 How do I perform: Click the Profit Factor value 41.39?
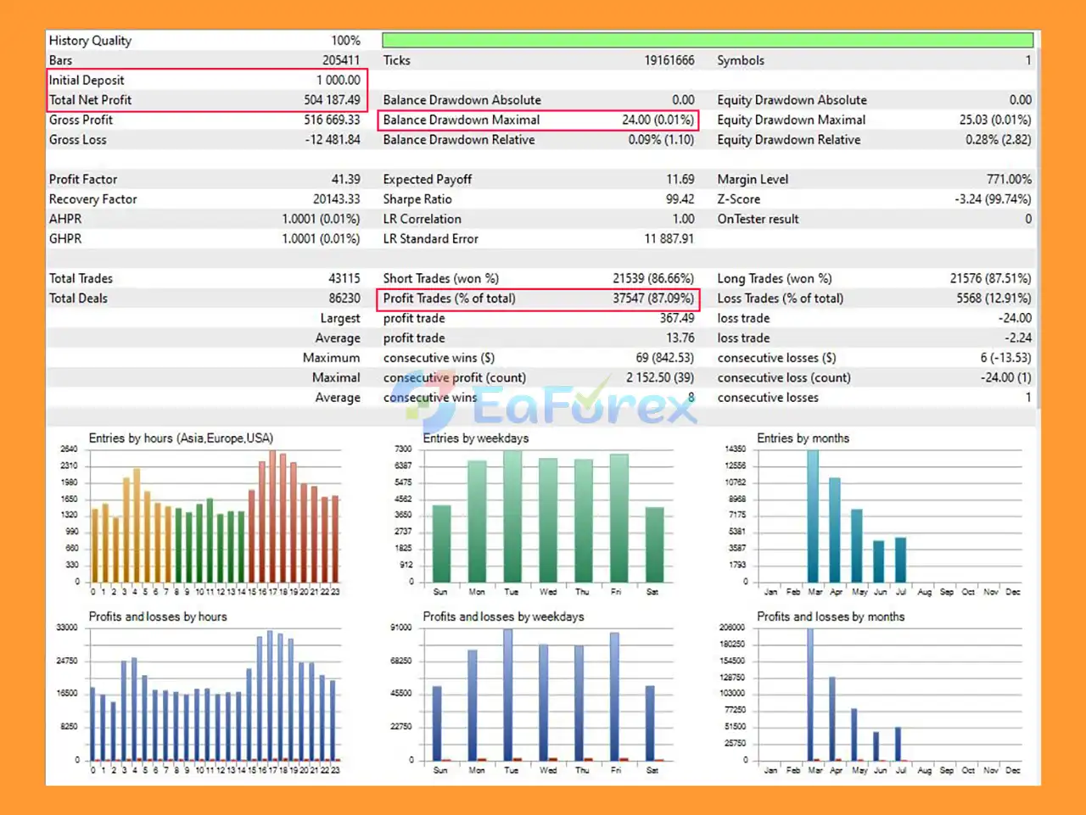[345, 179]
